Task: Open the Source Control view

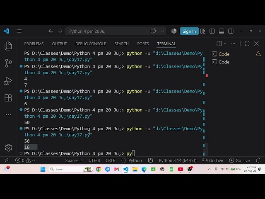Action: (8, 63)
